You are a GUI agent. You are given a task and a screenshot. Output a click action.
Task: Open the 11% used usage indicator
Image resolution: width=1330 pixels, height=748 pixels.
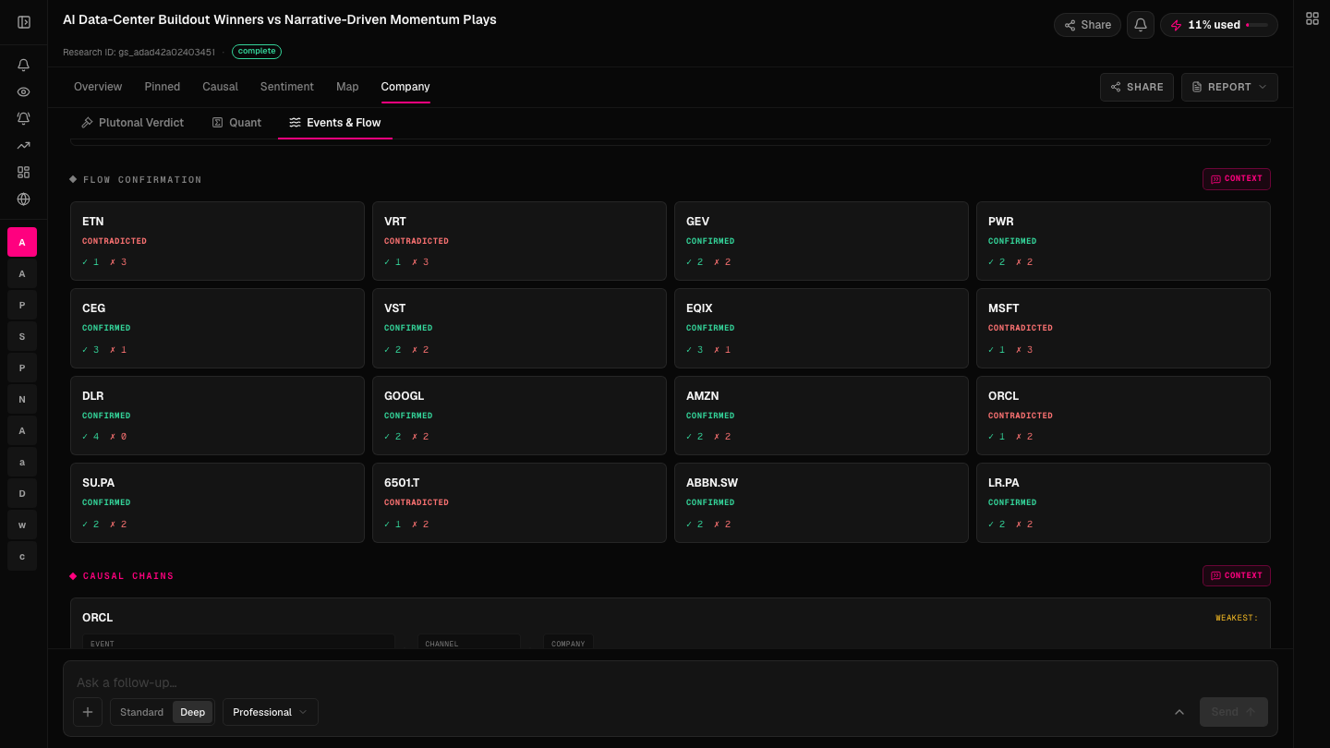tap(1219, 25)
